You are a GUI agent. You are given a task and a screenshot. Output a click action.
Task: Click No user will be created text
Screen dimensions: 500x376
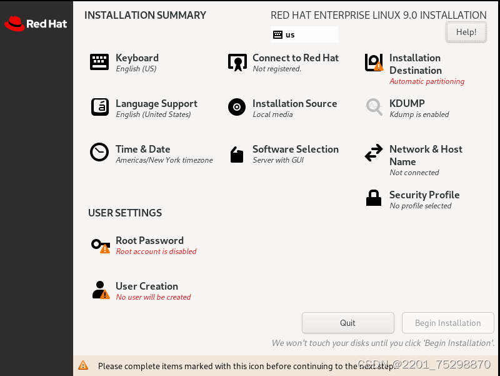pyautogui.click(x=153, y=297)
